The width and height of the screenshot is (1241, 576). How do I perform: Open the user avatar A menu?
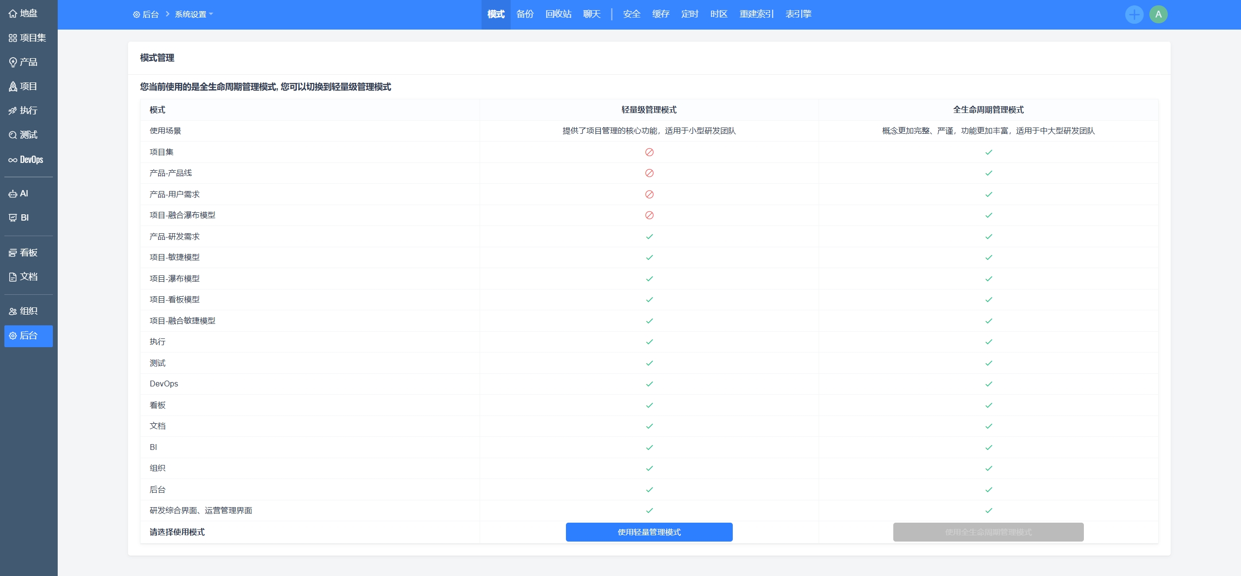click(x=1158, y=15)
